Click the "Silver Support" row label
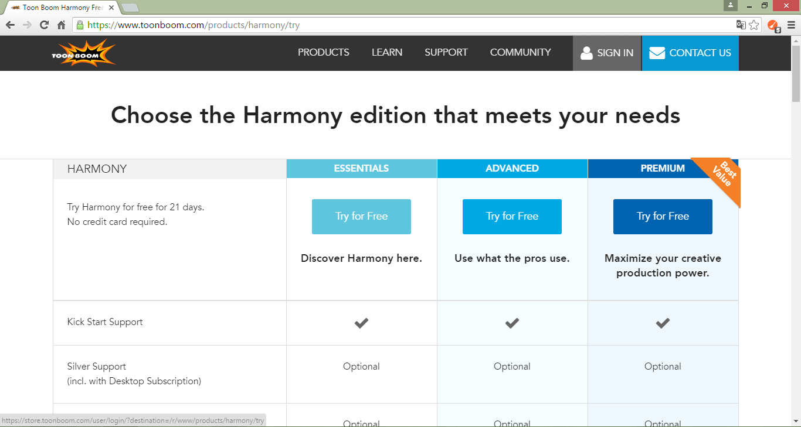 coord(97,367)
